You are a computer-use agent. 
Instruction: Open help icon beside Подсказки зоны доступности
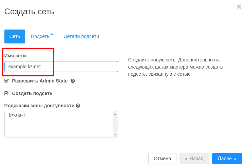pyautogui.click(x=78, y=106)
